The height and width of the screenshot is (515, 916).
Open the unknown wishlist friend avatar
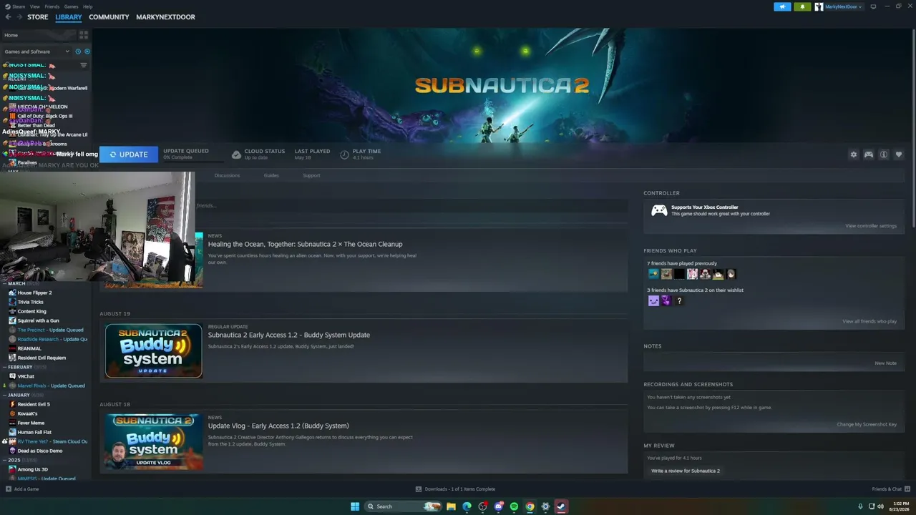[x=679, y=301]
